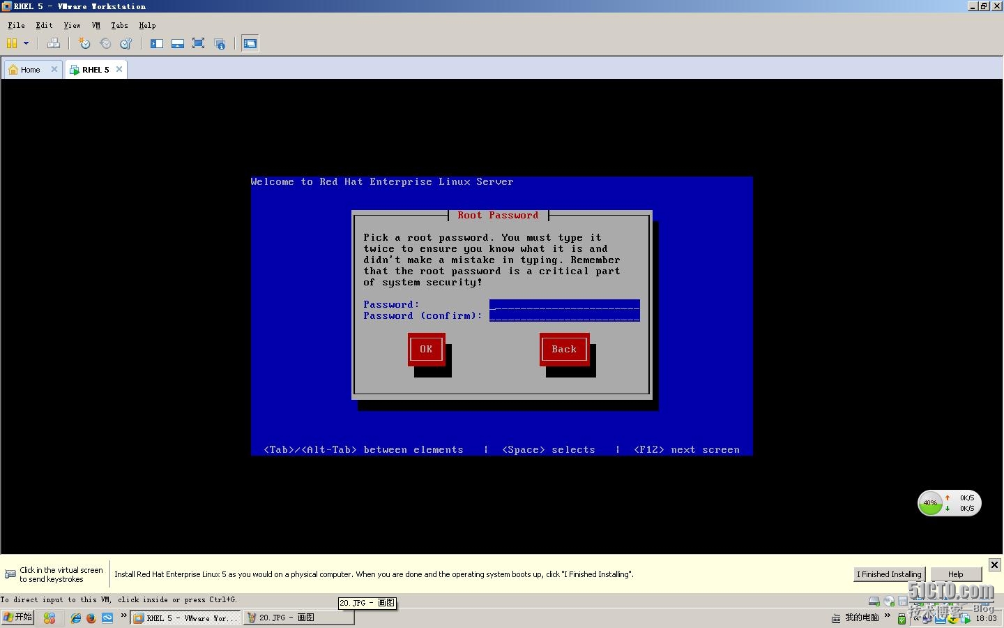Enter full screen mode icon
The image size is (1004, 628).
click(199, 43)
